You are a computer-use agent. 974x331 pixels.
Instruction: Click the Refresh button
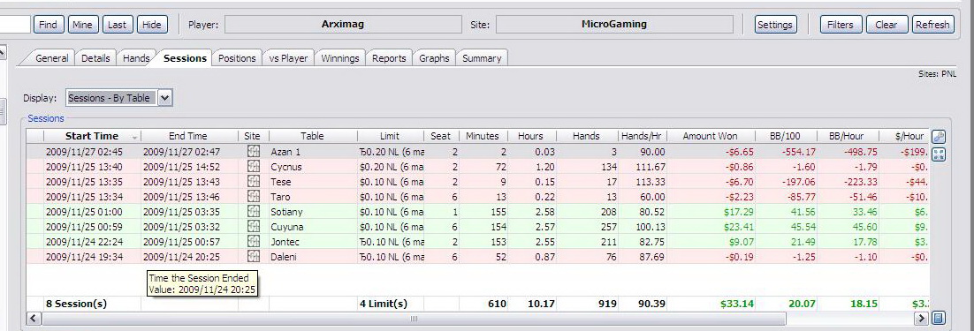coord(933,25)
